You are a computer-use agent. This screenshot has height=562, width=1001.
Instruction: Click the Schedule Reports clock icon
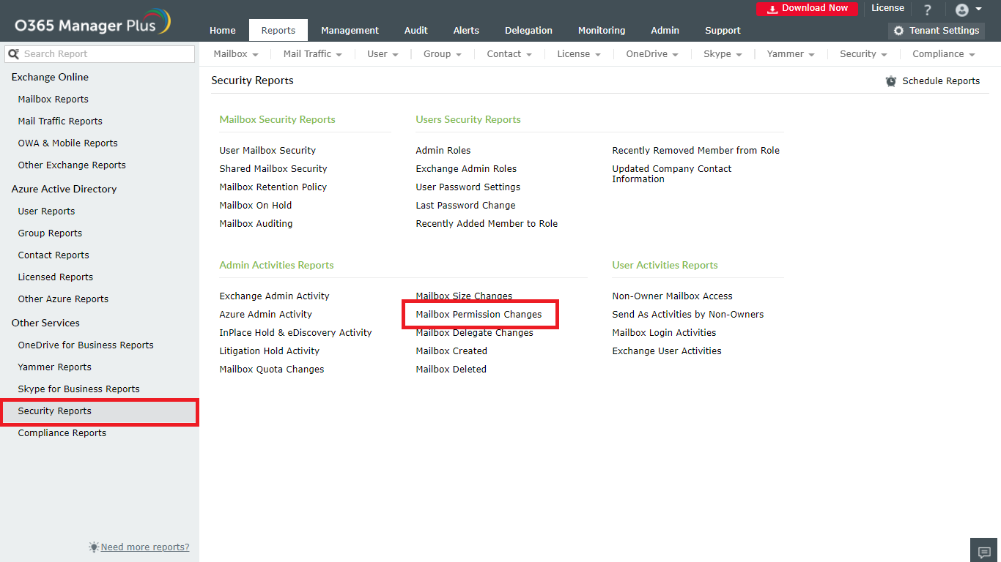point(891,81)
